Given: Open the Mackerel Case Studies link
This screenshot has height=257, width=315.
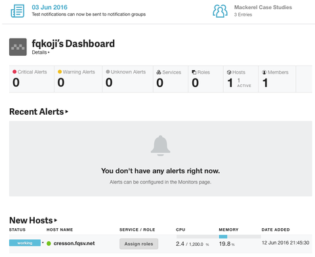Looking at the screenshot, I should [263, 7].
